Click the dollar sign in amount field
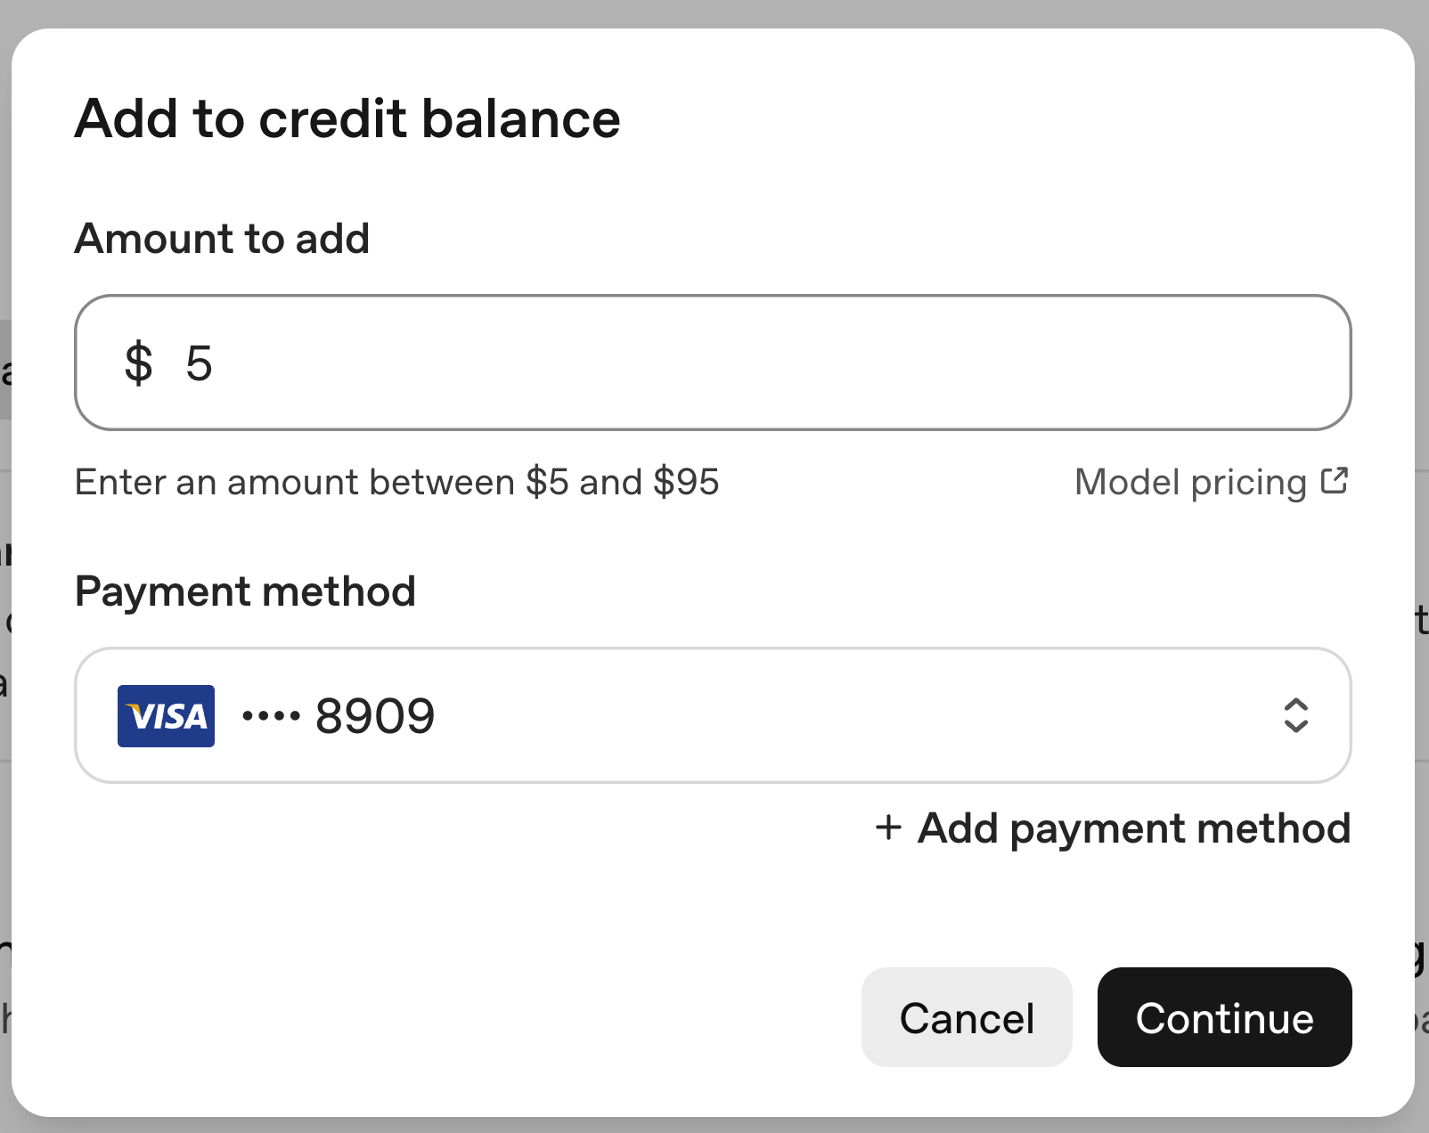This screenshot has width=1429, height=1133. coord(138,363)
